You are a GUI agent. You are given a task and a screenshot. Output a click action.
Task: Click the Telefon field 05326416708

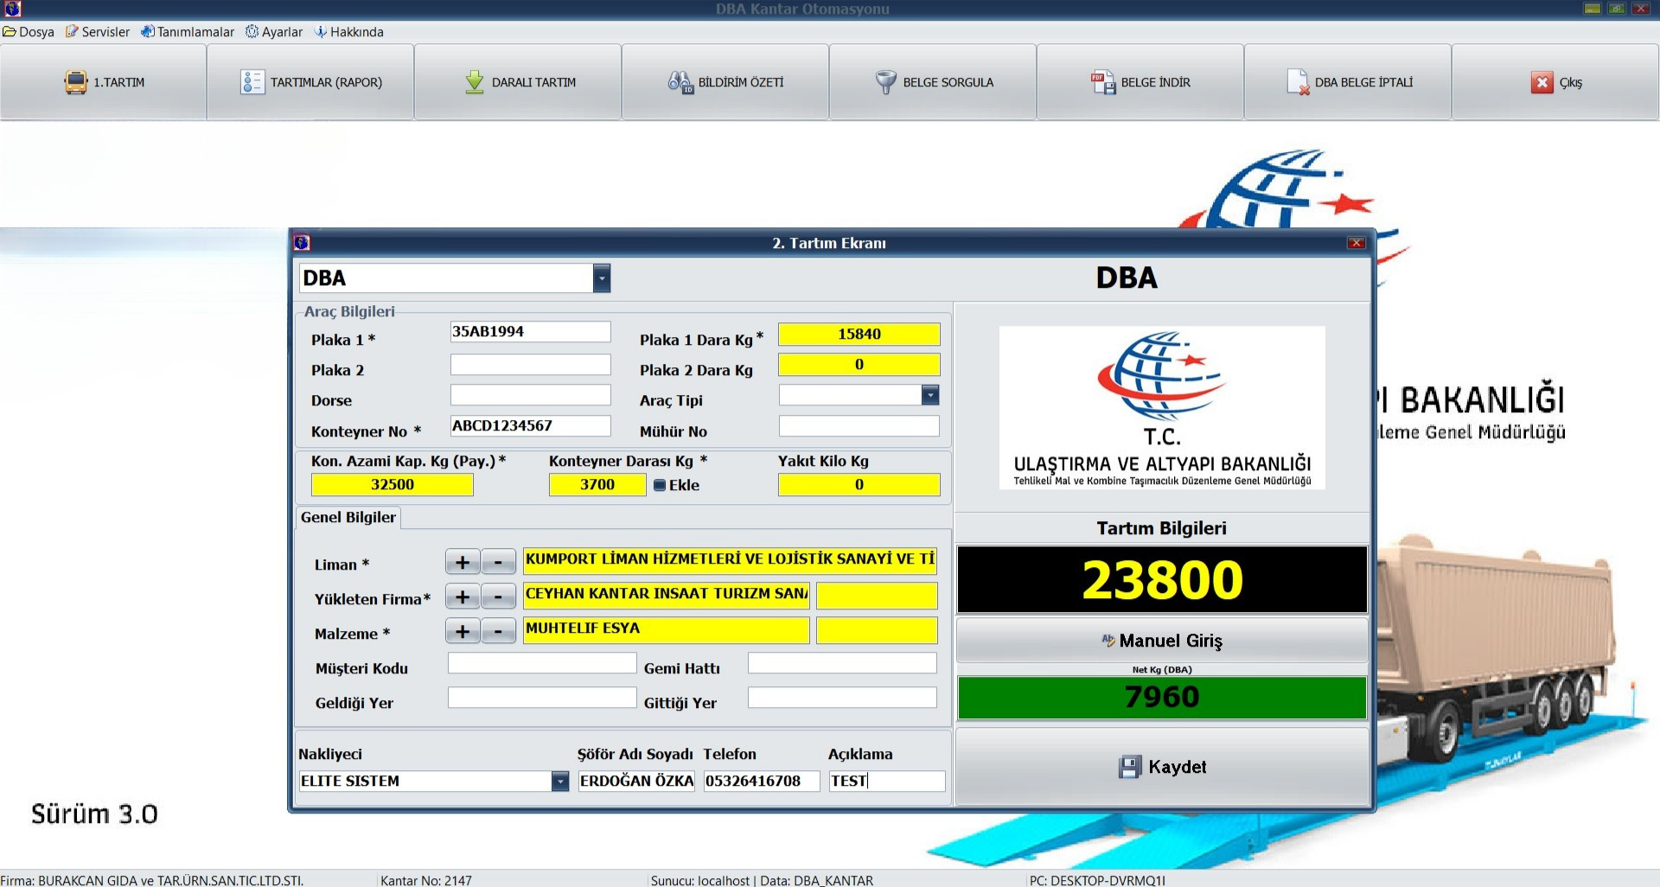point(762,782)
